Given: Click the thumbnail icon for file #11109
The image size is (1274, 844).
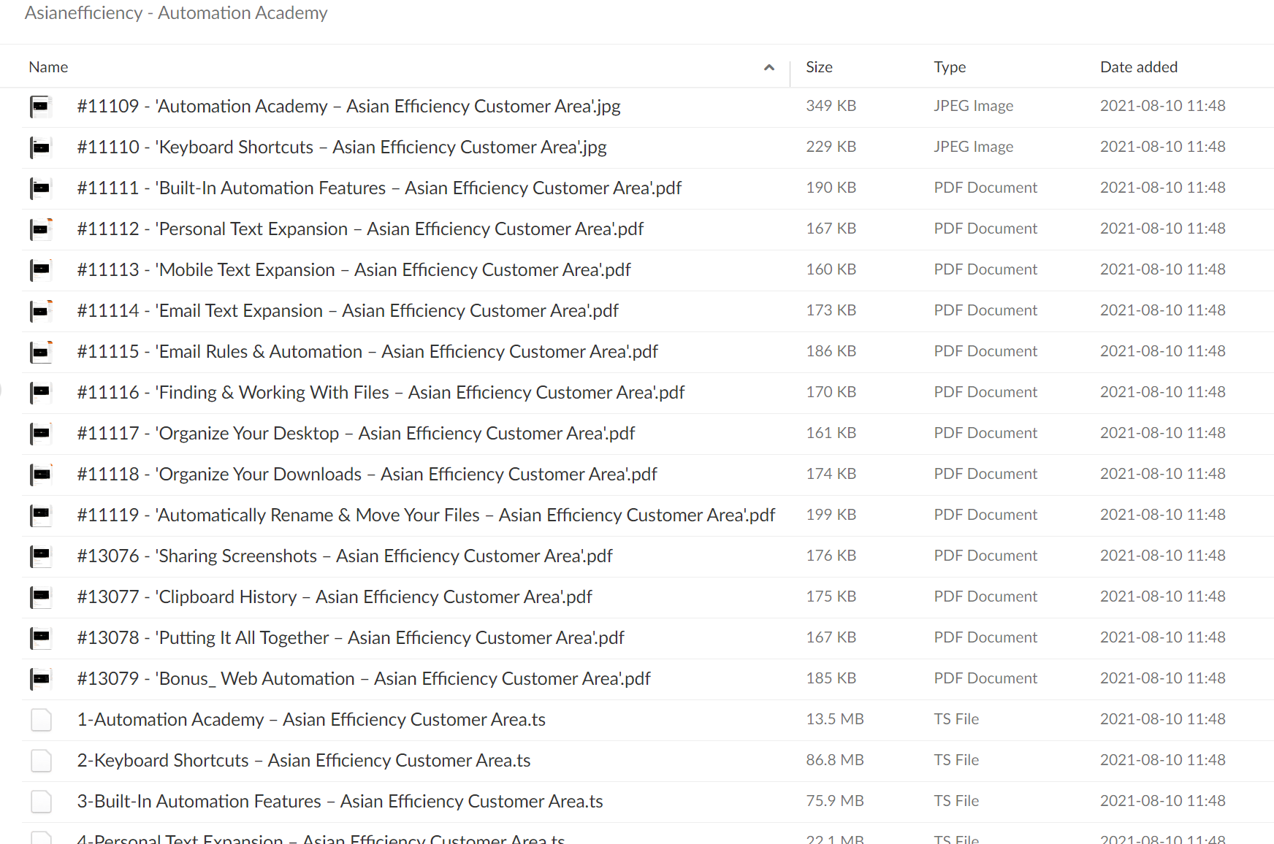Looking at the screenshot, I should point(42,107).
